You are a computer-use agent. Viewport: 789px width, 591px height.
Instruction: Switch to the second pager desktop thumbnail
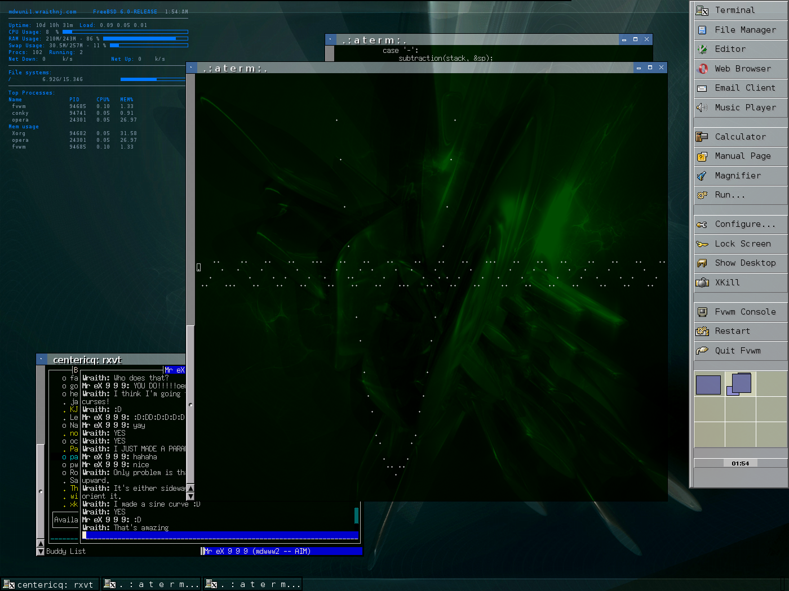(x=739, y=384)
